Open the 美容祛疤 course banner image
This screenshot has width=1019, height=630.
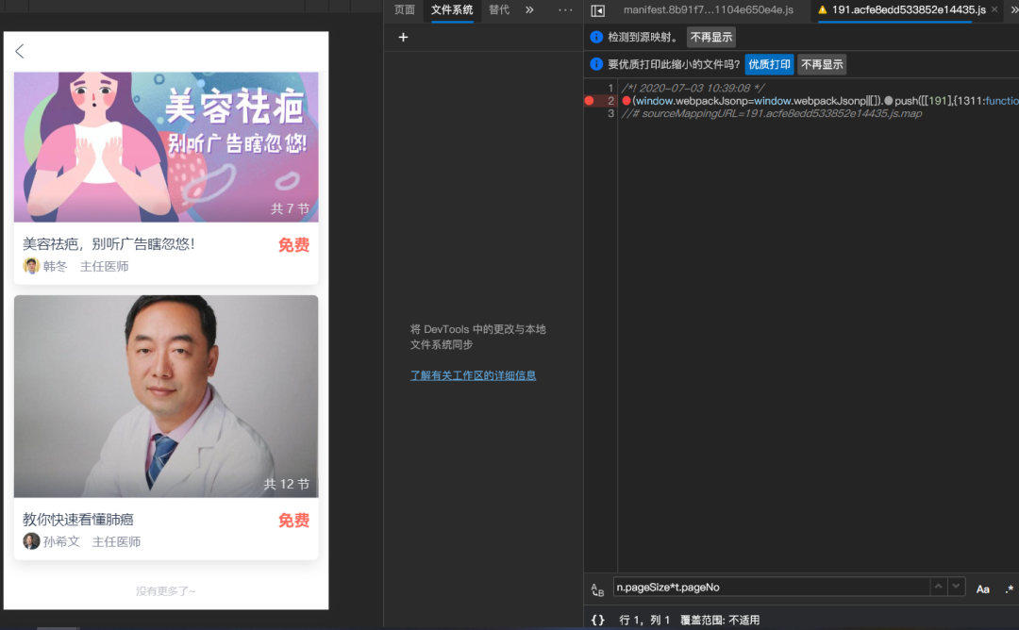coord(166,147)
